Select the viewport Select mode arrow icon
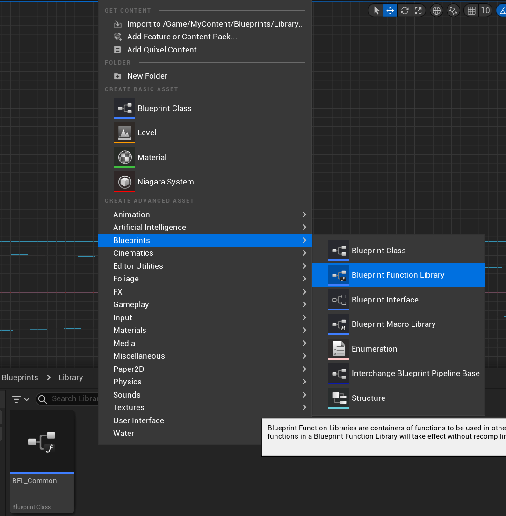 [376, 10]
